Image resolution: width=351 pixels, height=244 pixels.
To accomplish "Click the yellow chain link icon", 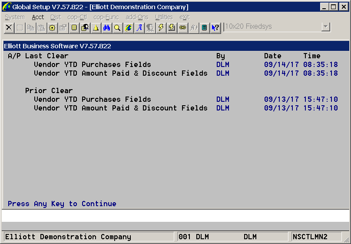I will click(182, 28).
